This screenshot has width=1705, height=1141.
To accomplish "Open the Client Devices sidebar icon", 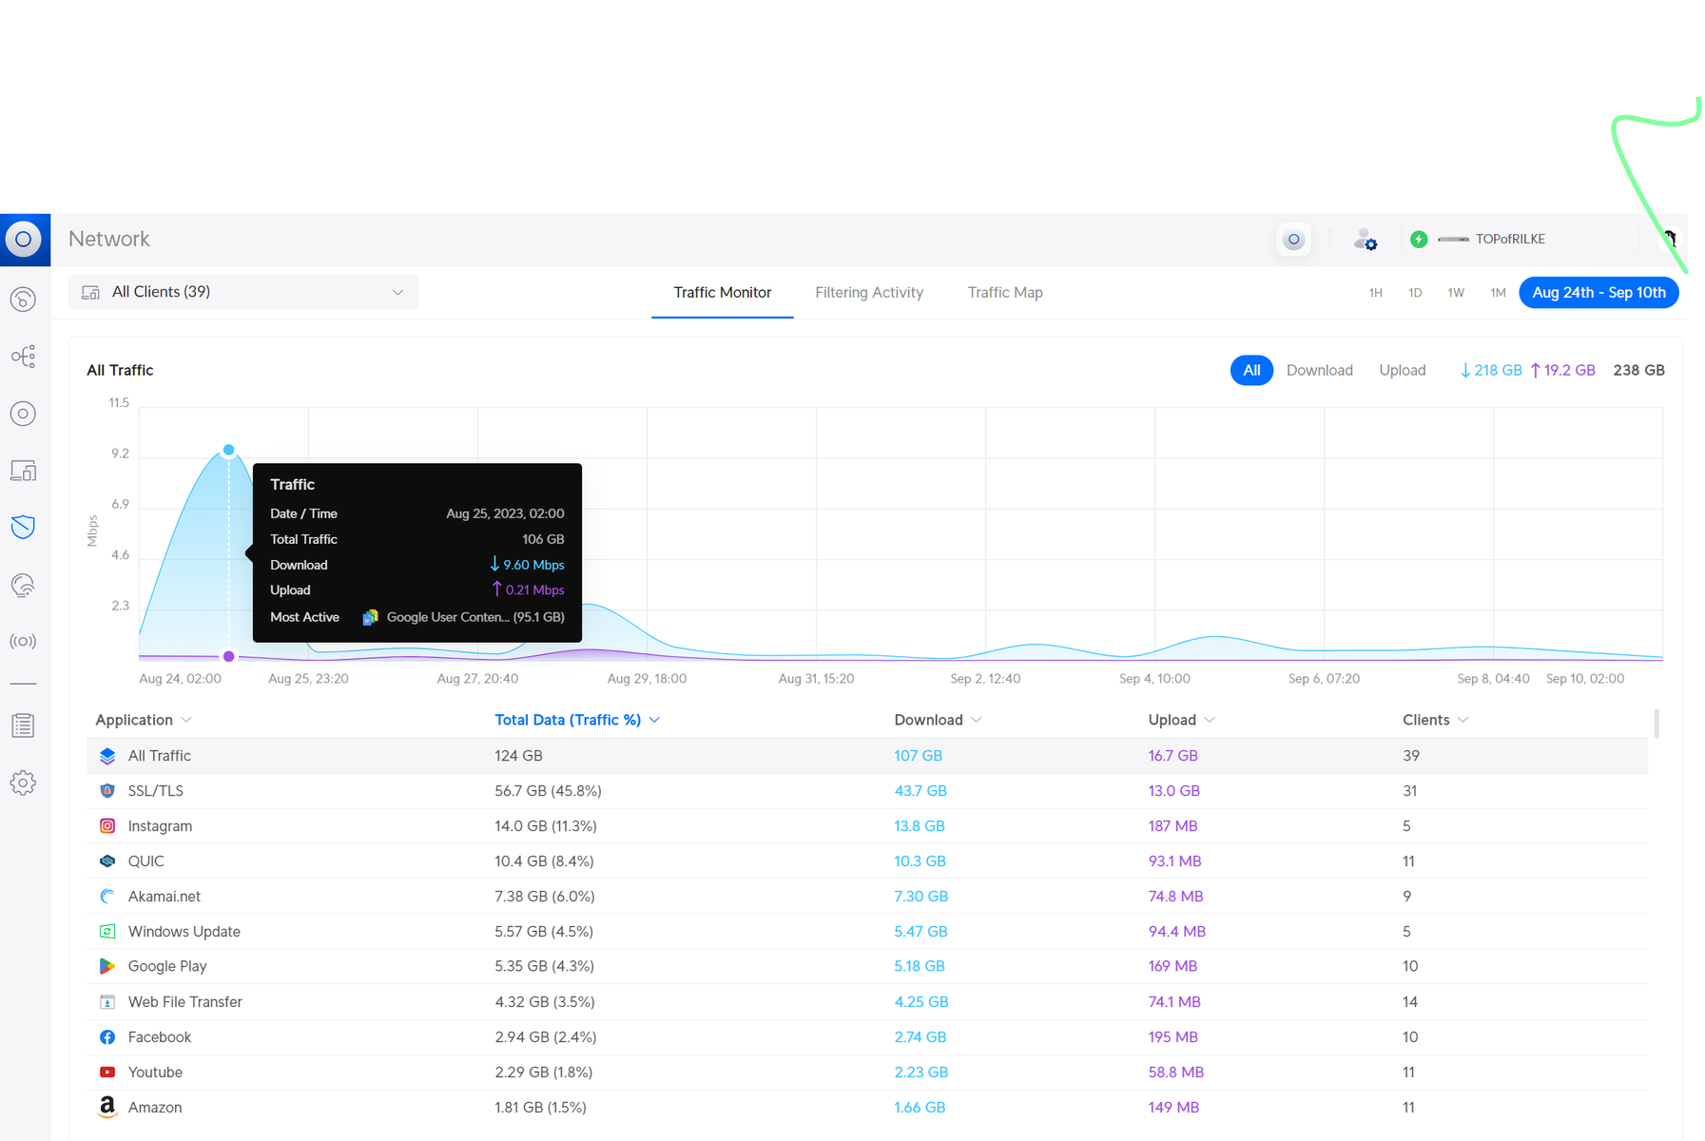I will (x=24, y=471).
